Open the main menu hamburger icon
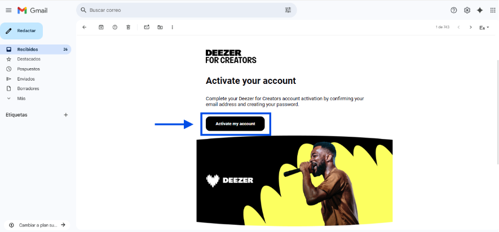The image size is (499, 232). pyautogui.click(x=8, y=10)
